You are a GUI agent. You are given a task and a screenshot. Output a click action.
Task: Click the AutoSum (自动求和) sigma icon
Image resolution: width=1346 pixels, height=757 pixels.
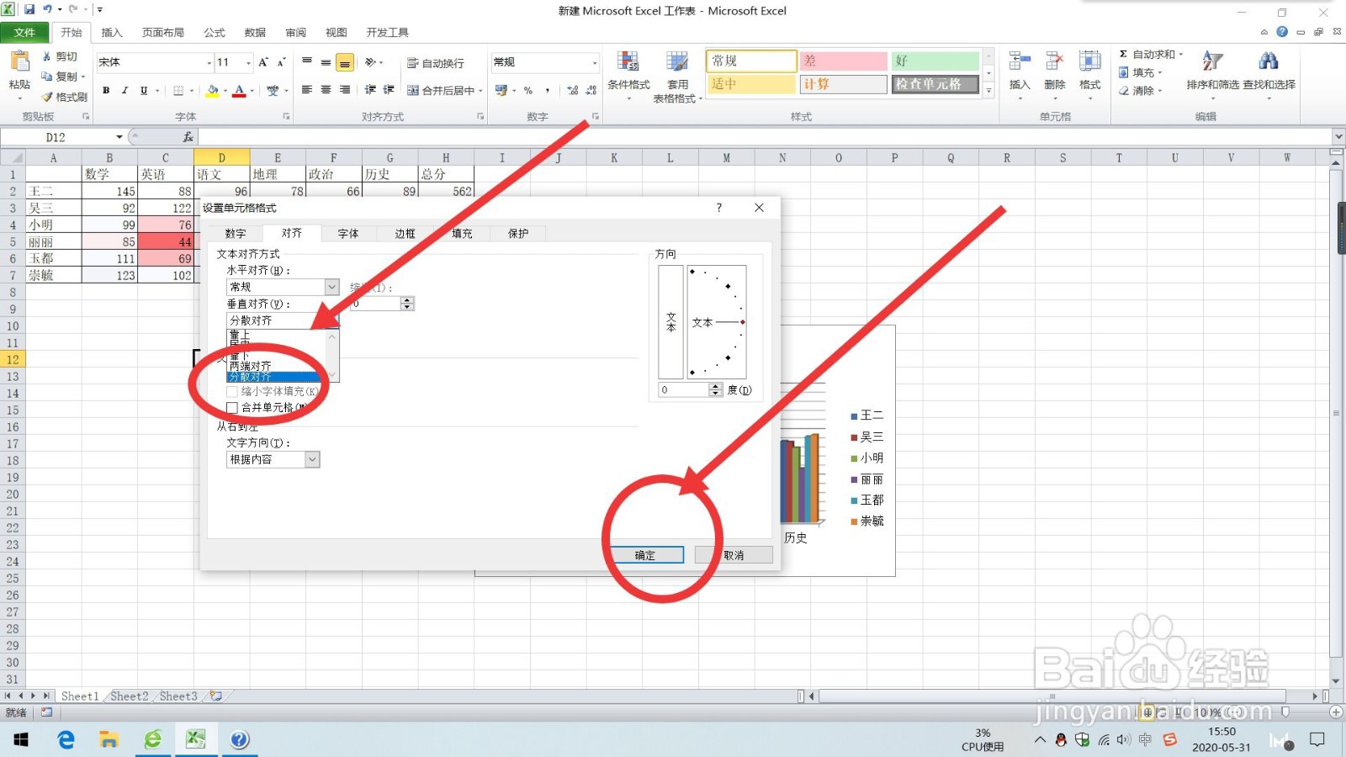1123,54
